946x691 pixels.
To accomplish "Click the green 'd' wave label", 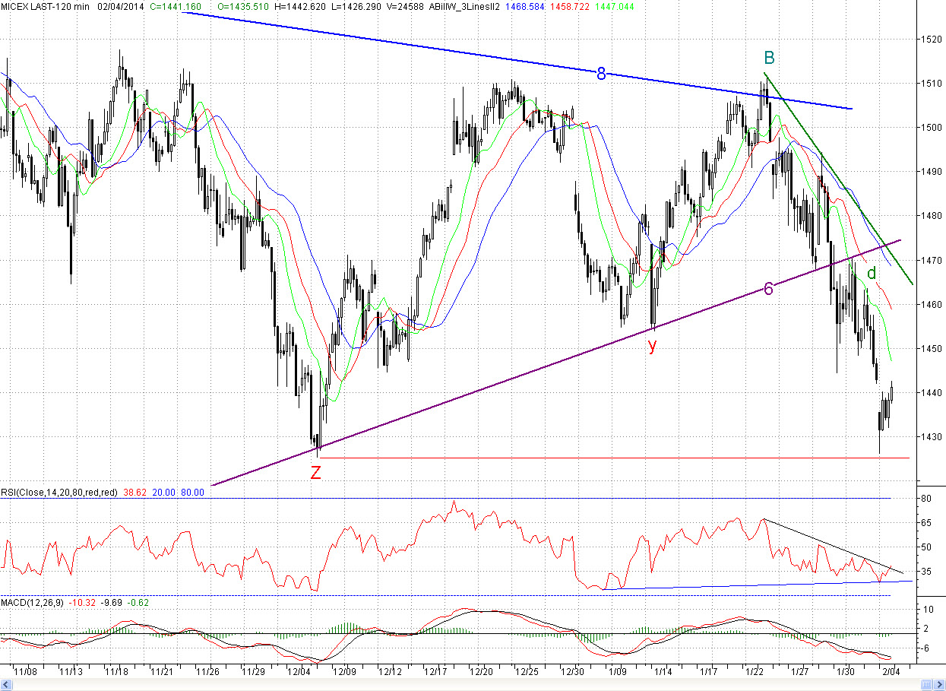I will (x=872, y=273).
